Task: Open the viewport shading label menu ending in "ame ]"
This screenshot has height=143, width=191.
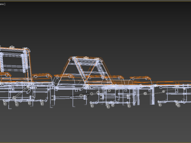Action: tap(2, 4)
